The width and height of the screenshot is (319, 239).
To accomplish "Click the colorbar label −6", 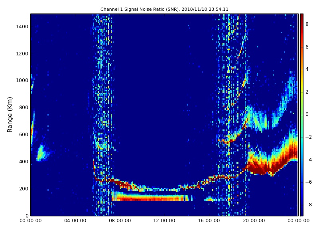I will (309, 182).
